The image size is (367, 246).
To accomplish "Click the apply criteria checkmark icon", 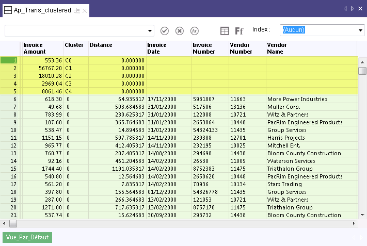I will (x=165, y=31).
